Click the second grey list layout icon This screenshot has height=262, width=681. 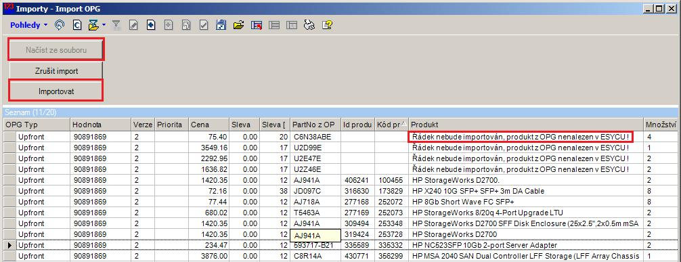pyautogui.click(x=291, y=25)
